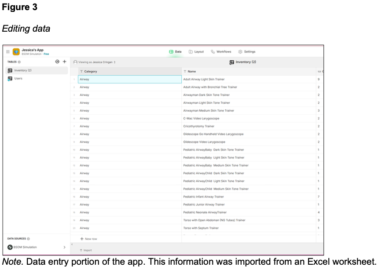Select the Inventory (2) table in sidebar
The width and height of the screenshot is (378, 270).
23,70
